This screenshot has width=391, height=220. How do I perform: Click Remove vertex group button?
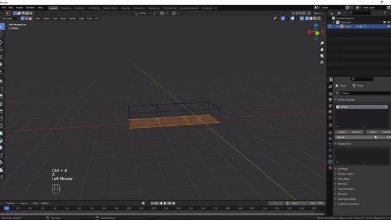coord(356,132)
